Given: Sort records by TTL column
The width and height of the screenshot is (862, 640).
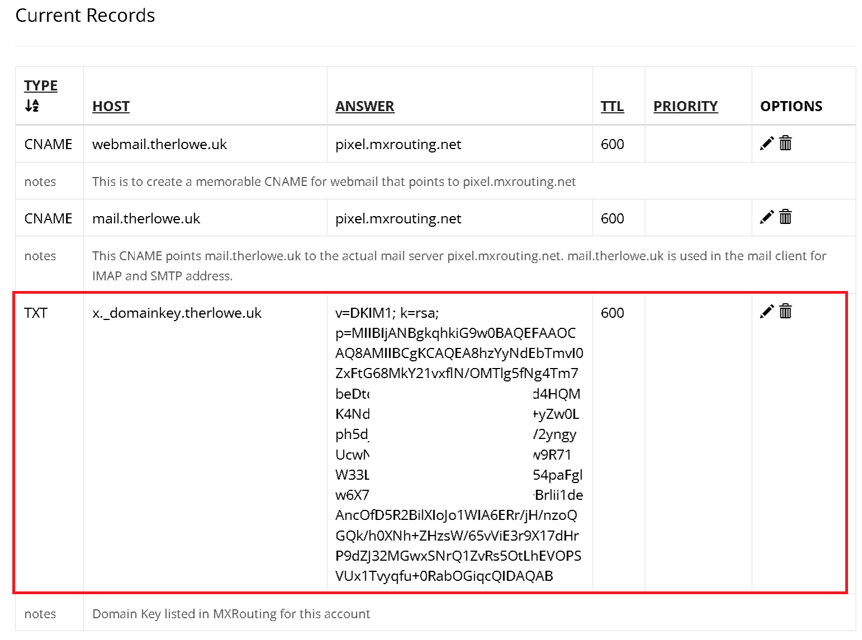Looking at the screenshot, I should point(612,106).
